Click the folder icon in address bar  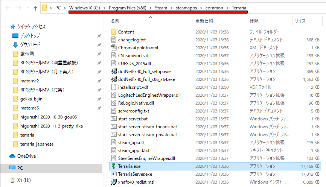click(44, 8)
